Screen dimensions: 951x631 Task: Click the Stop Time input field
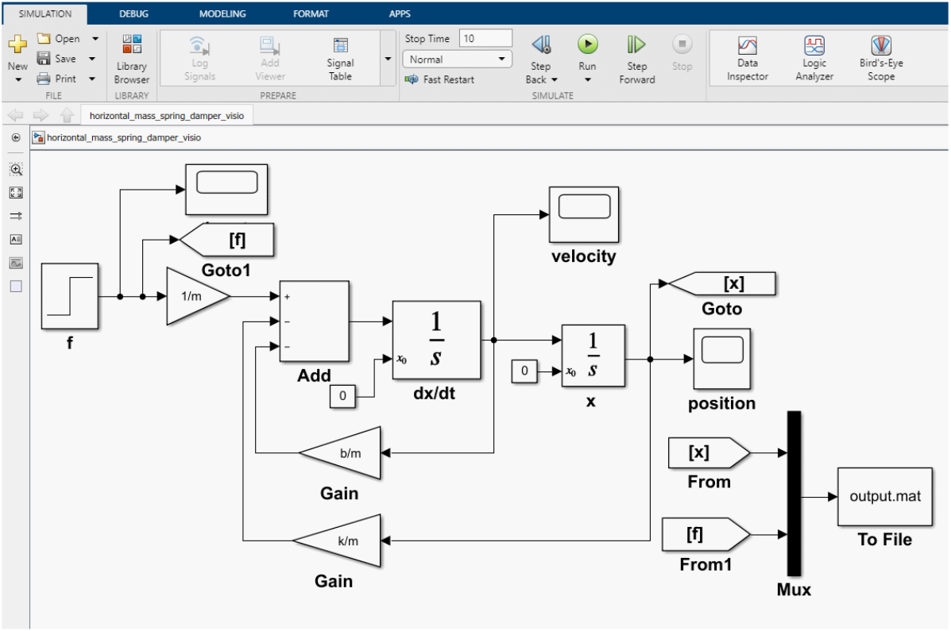point(485,38)
